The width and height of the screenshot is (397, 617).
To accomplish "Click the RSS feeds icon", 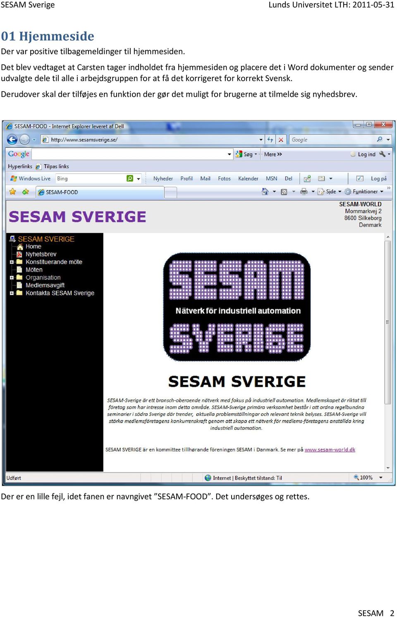I will coord(284,192).
